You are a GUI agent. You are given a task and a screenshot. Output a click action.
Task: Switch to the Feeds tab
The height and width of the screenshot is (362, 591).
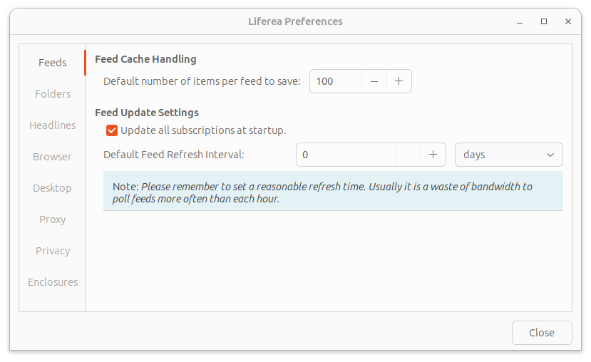(x=53, y=63)
